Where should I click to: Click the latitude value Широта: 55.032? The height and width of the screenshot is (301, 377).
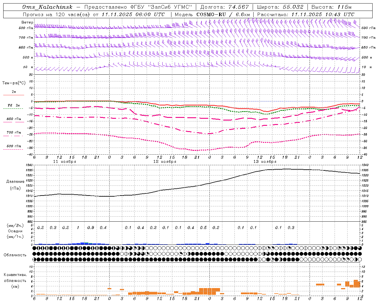coord(280,7)
